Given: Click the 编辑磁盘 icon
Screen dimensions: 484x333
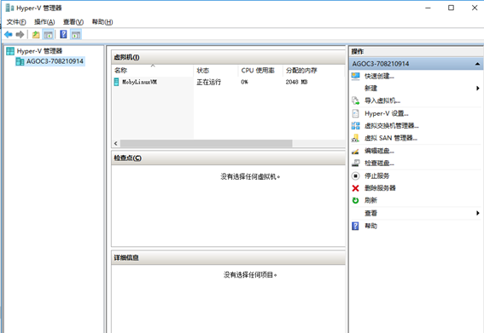Looking at the screenshot, I should (356, 151).
